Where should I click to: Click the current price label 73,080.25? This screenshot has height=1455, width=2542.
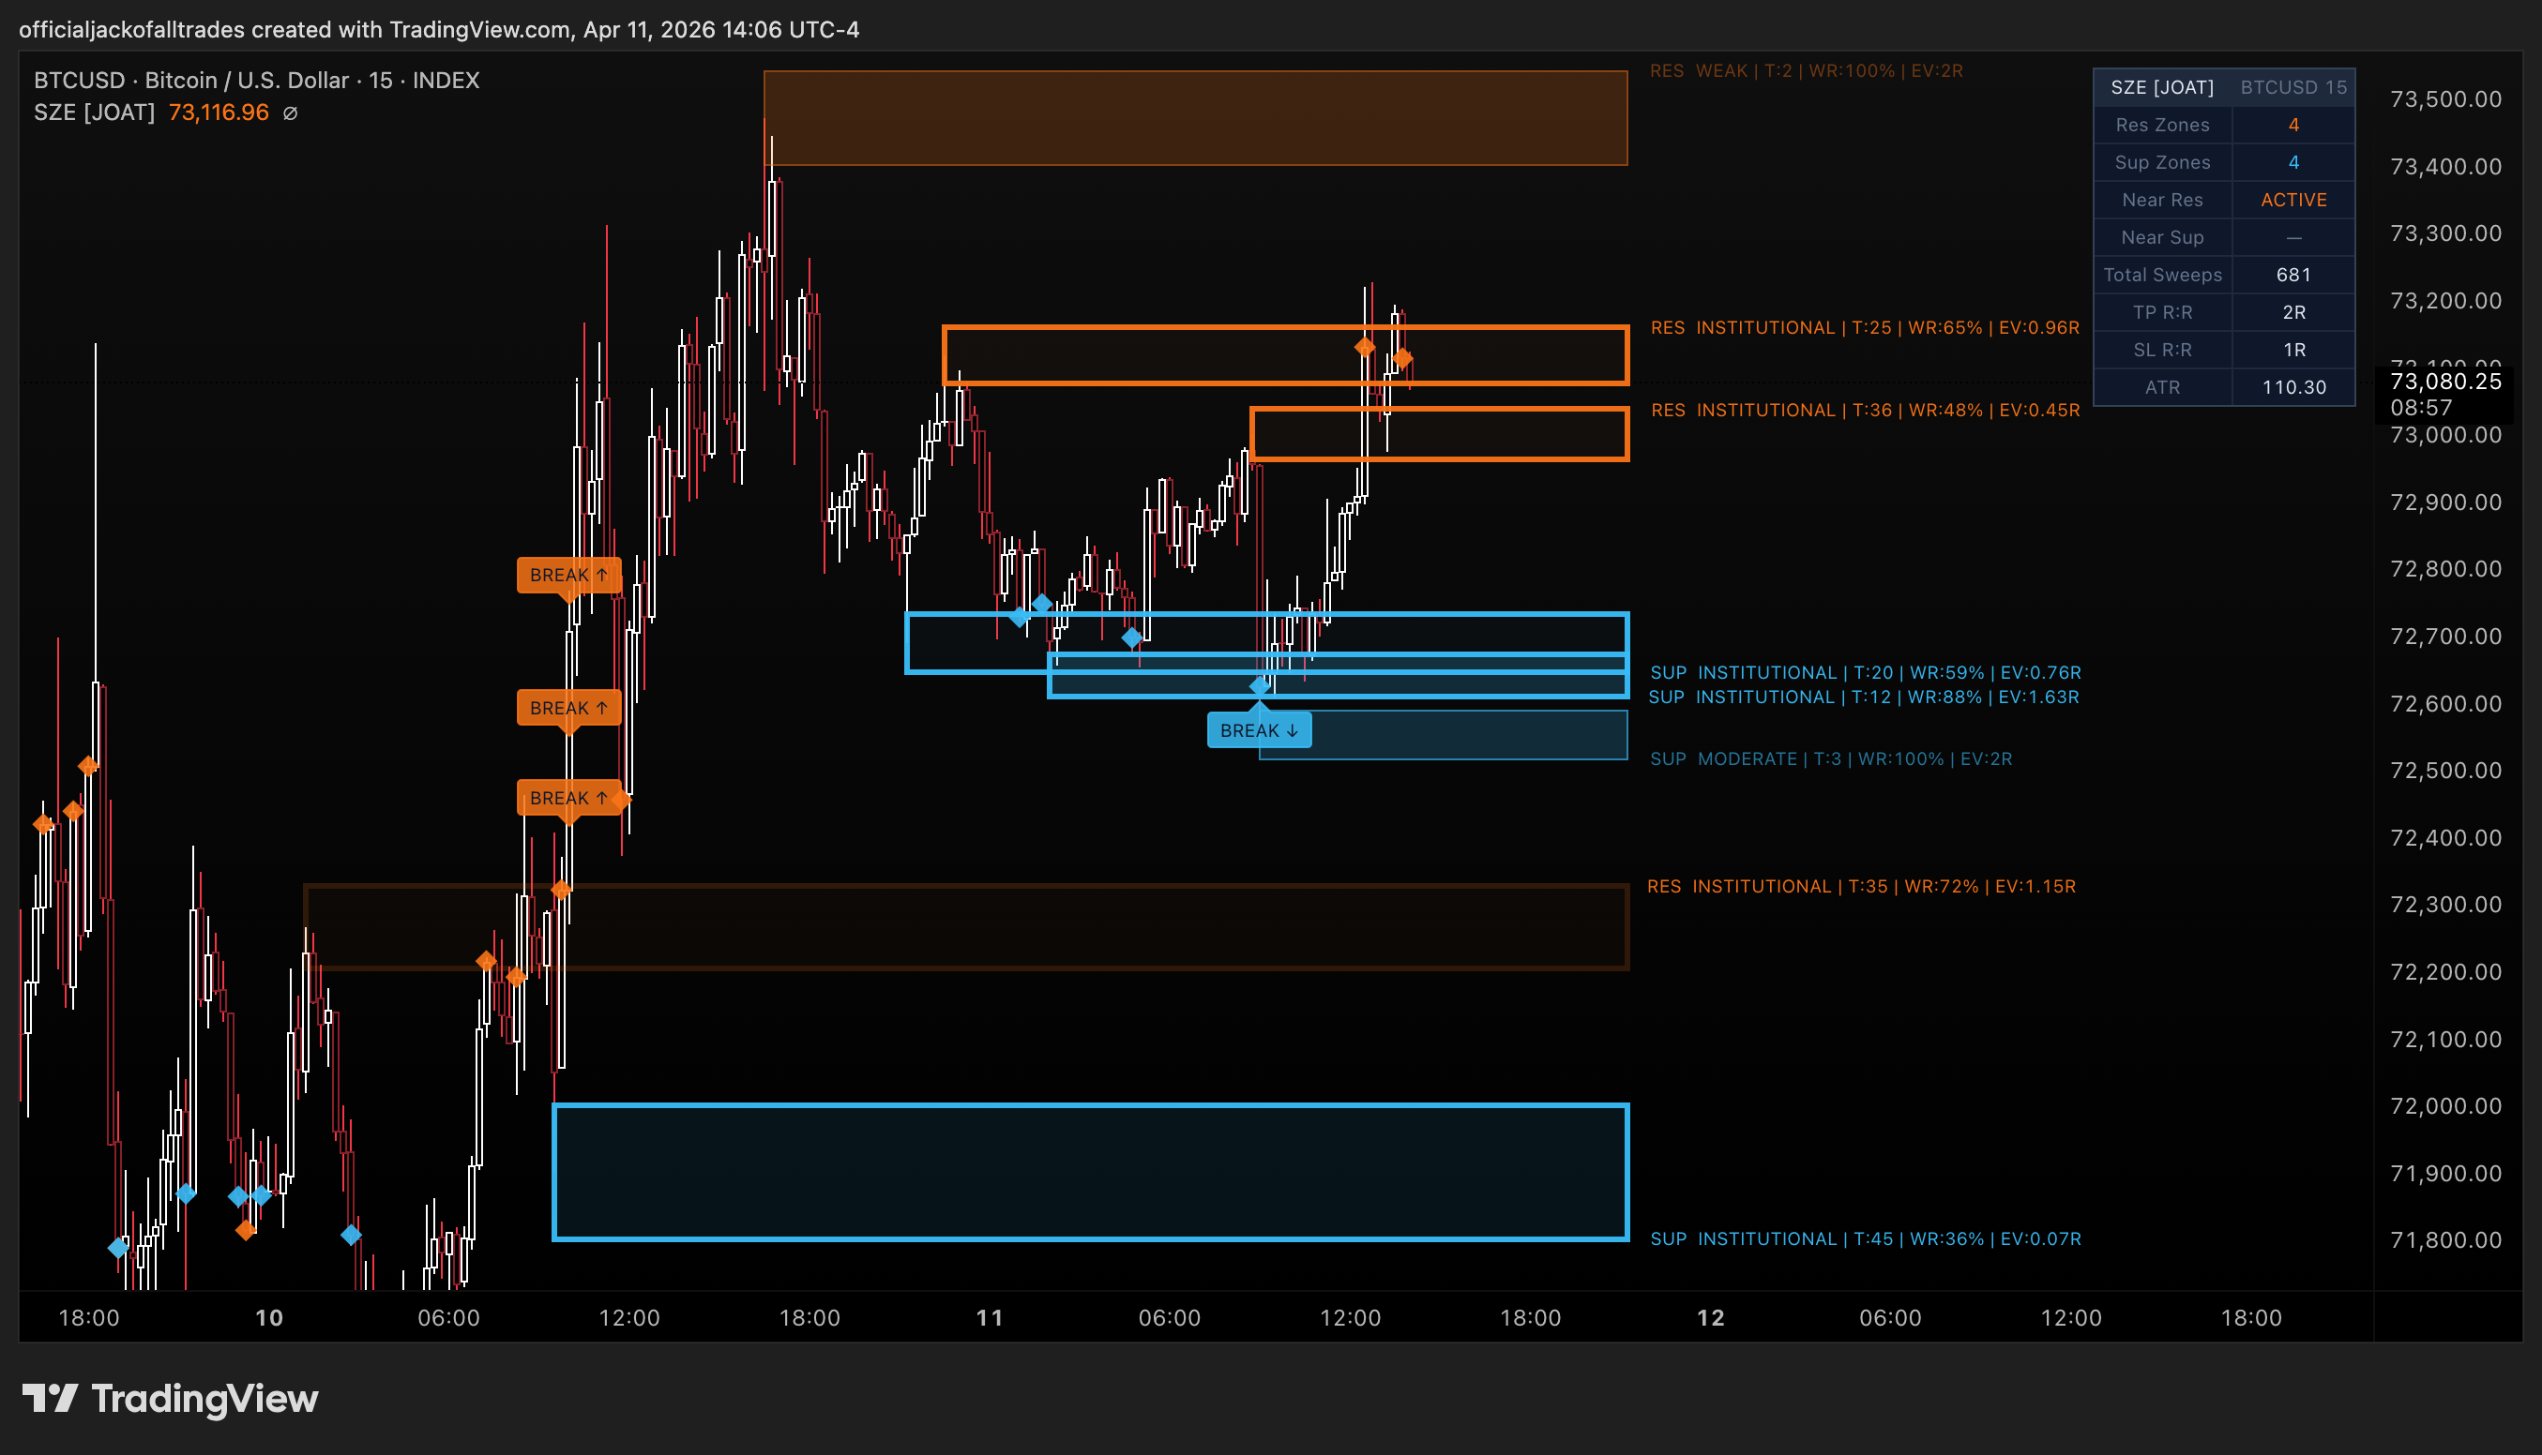tap(2445, 381)
